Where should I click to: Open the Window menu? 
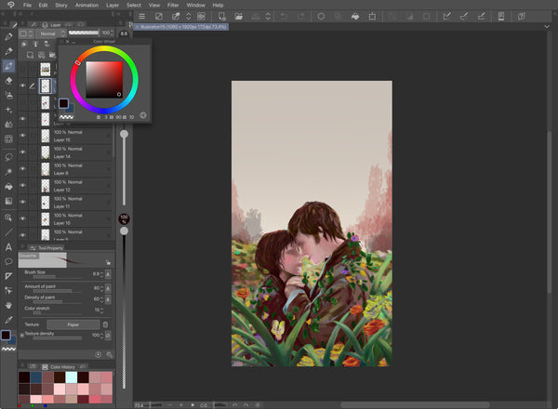[195, 5]
